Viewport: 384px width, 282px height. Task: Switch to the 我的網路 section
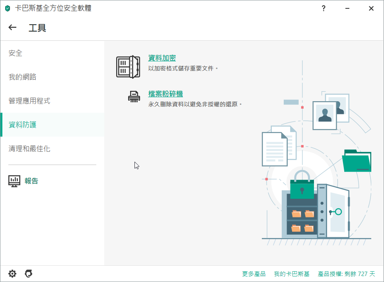[23, 77]
